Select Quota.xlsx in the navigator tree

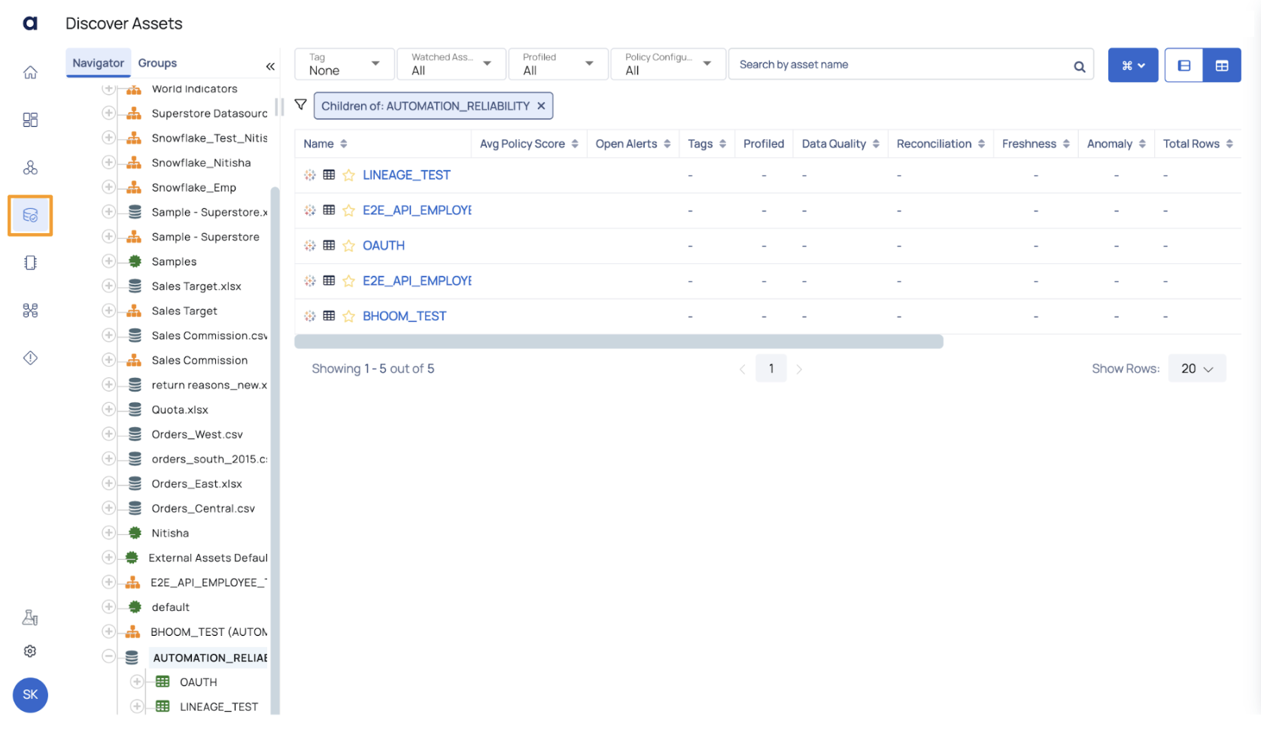coord(180,410)
